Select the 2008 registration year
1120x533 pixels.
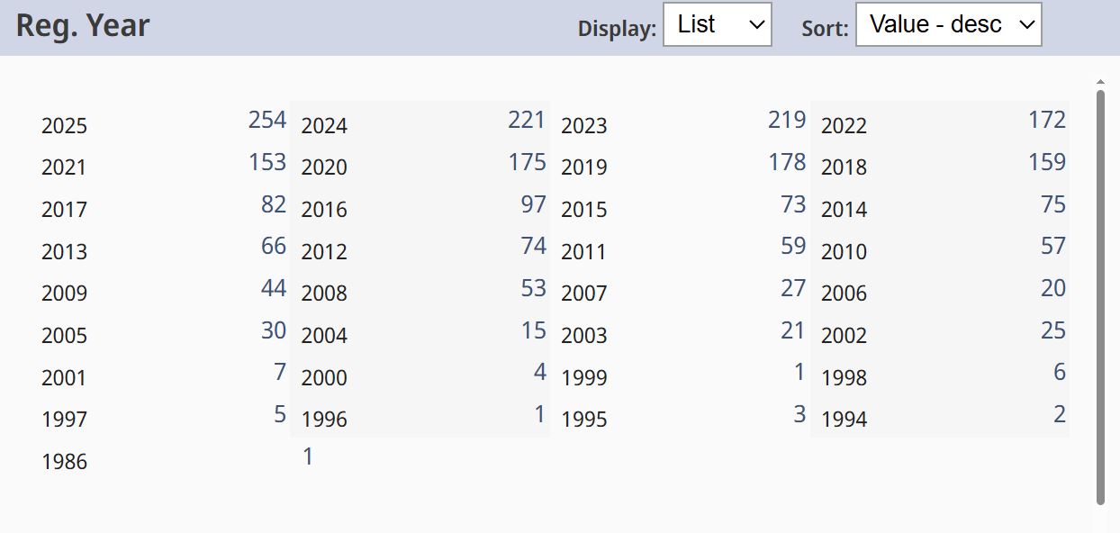324,294
